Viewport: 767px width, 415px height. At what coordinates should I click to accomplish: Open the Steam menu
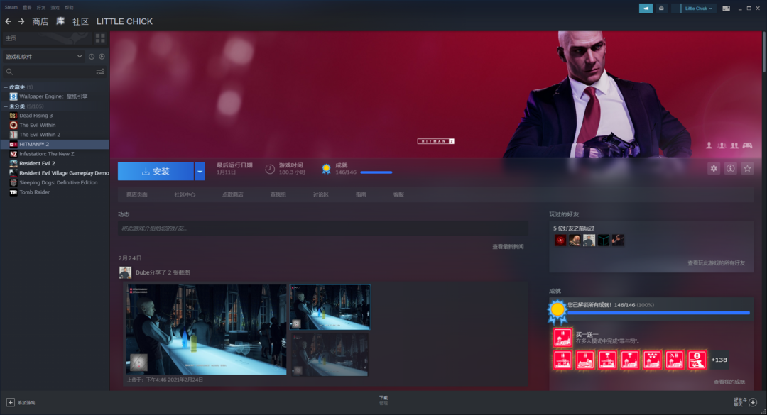coord(11,7)
